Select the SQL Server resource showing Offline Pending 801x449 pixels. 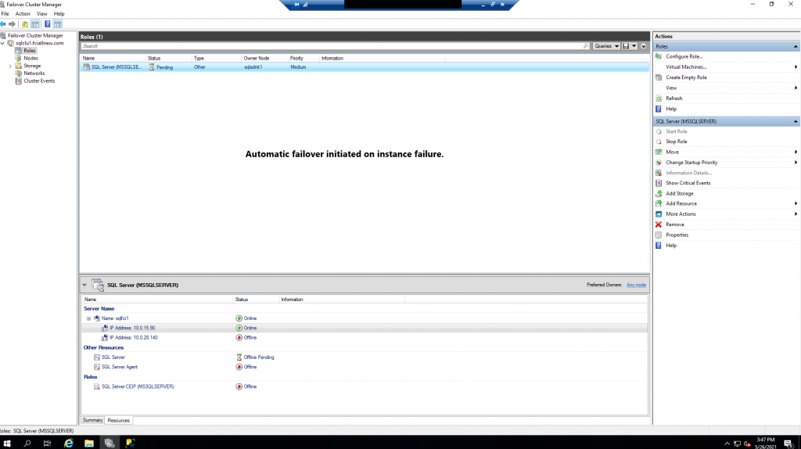click(x=113, y=357)
